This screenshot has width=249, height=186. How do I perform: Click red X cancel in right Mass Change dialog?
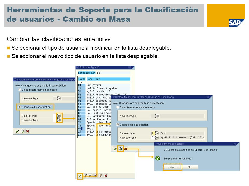point(126,149)
